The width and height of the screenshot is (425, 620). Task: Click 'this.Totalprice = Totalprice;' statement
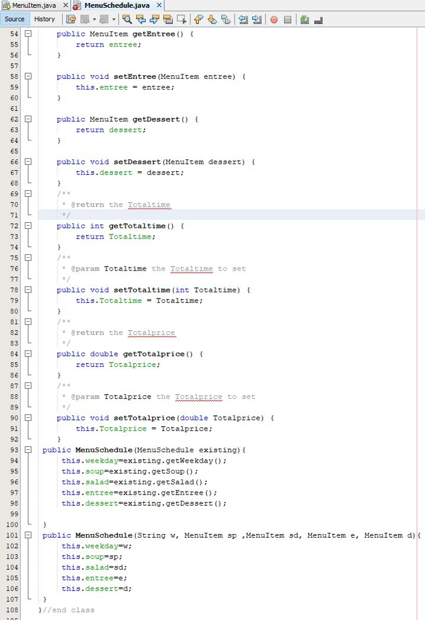tap(144, 429)
